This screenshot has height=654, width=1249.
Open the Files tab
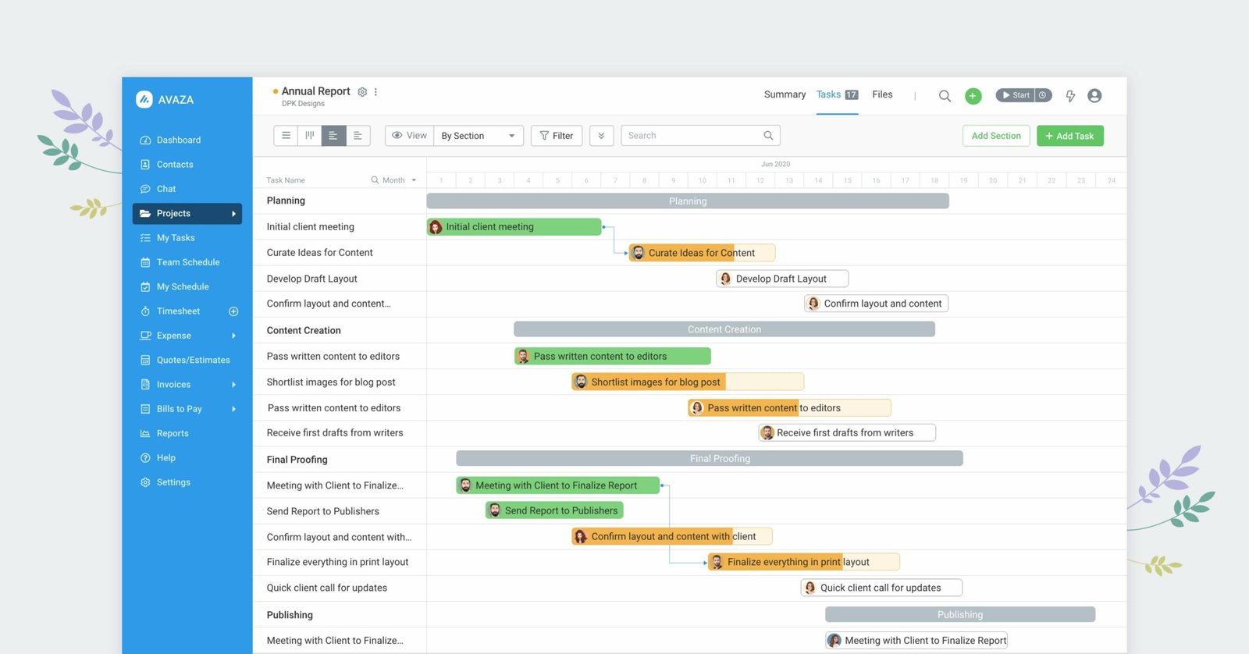(882, 94)
